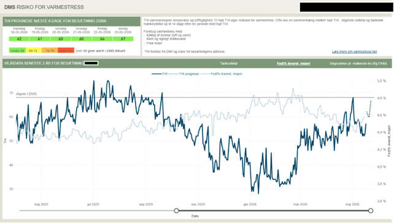This screenshot has width=394, height=223.
Task: Select the green Under 68 legend swatch
Action: 17,50
